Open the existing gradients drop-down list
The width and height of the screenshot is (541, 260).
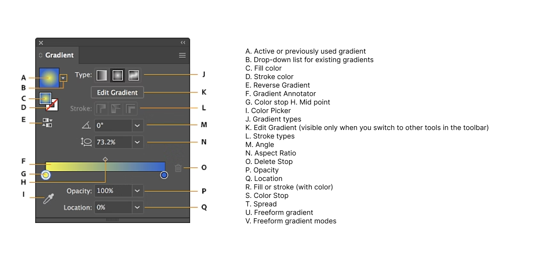click(63, 78)
